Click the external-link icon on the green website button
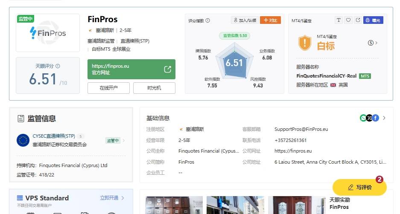The width and height of the screenshot is (400, 214). 168,69
